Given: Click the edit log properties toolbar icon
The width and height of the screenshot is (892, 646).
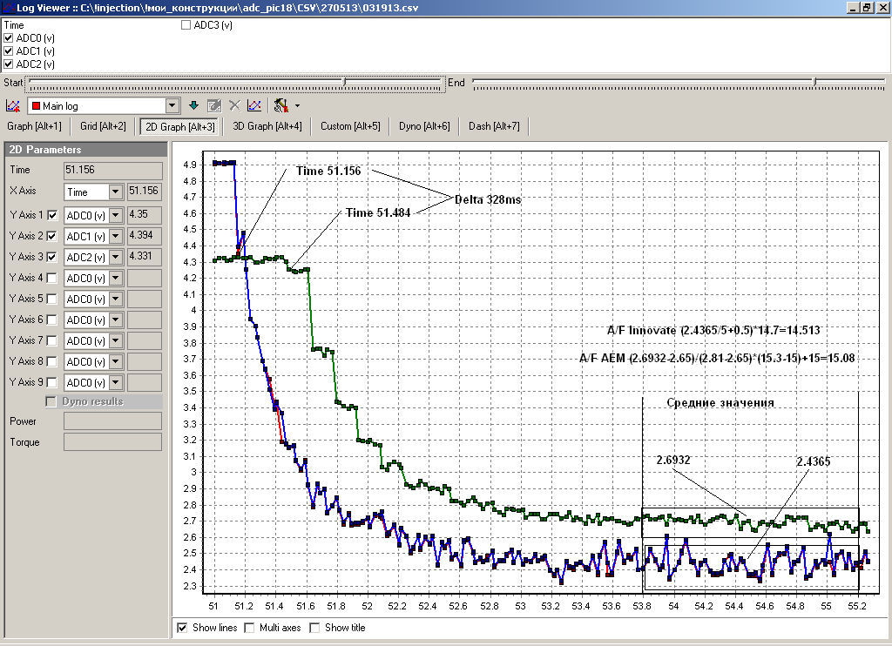Looking at the screenshot, I should point(213,106).
